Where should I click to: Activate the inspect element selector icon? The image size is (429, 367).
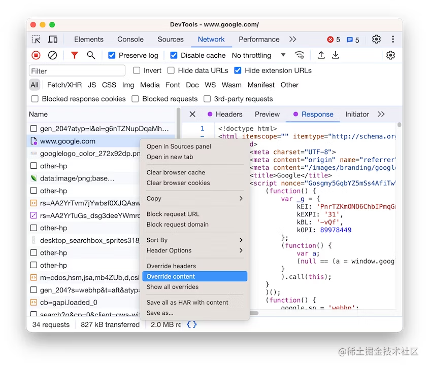pyautogui.click(x=36, y=40)
